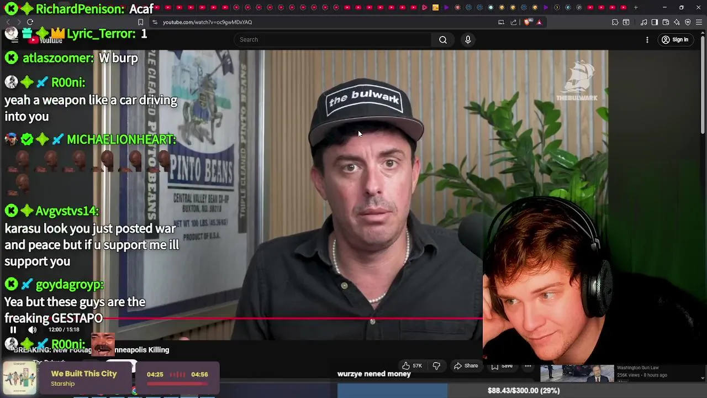Click chat username Lyric_Terror

point(101,34)
